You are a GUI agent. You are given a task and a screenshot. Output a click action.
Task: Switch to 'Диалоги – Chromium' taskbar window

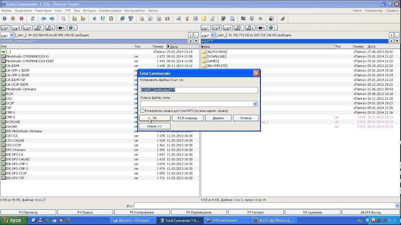(133, 220)
